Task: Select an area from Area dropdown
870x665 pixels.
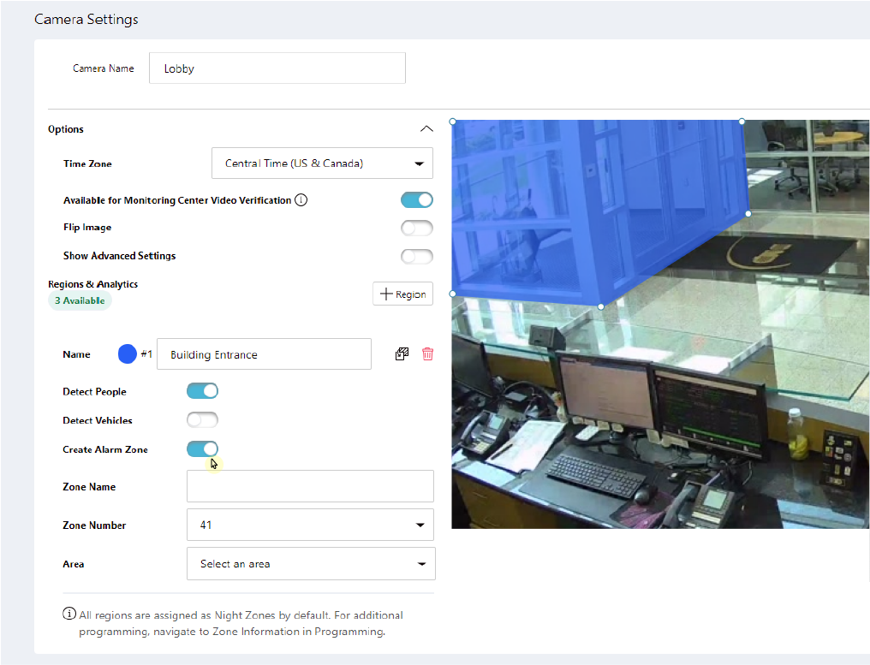Action: 310,564
